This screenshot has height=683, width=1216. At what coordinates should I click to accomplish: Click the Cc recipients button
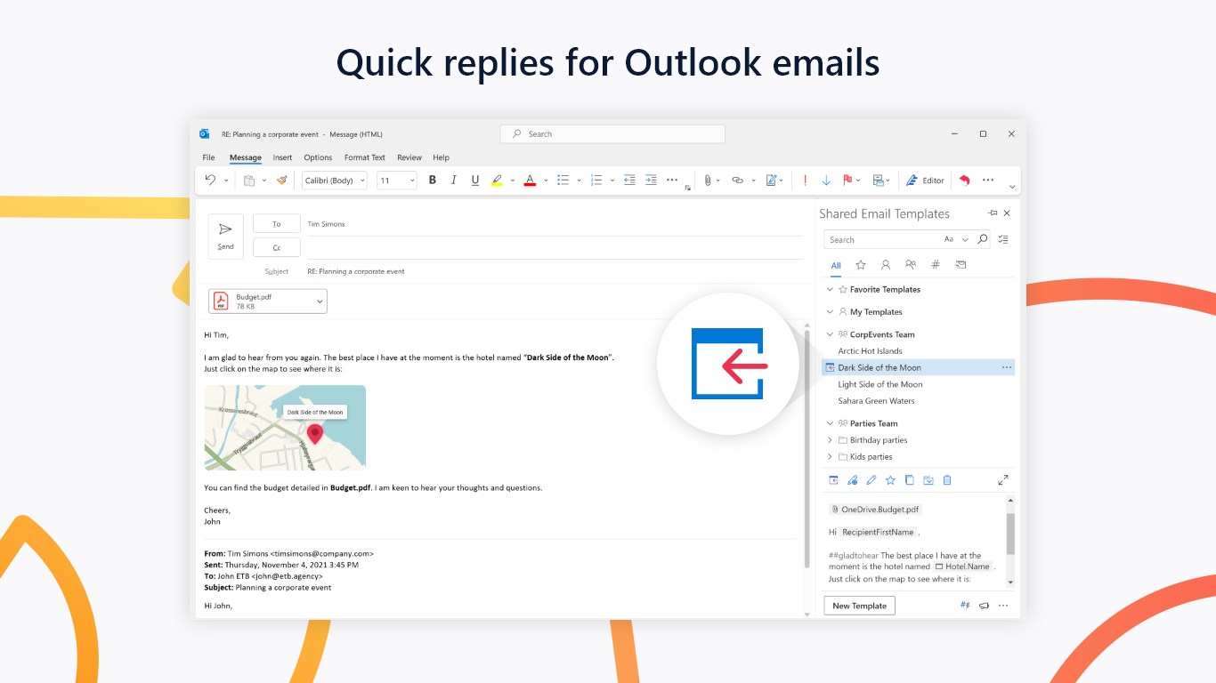(x=277, y=247)
